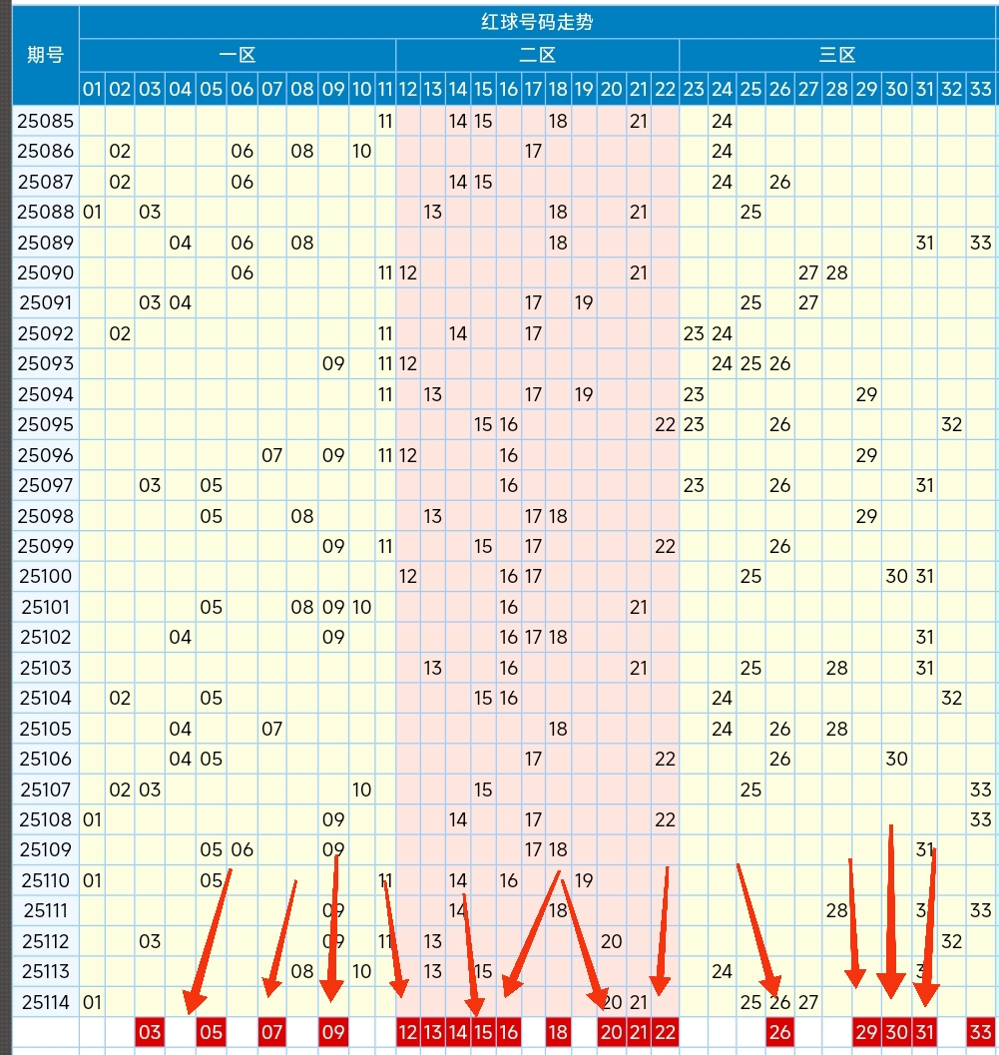999x1055 pixels.
Task: Select the red 31 box in bottom row
Action: 925,1031
